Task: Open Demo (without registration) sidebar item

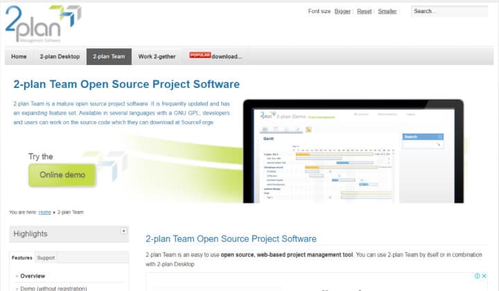Action: click(53, 288)
